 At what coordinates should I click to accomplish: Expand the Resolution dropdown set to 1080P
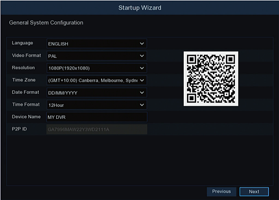(x=97, y=68)
